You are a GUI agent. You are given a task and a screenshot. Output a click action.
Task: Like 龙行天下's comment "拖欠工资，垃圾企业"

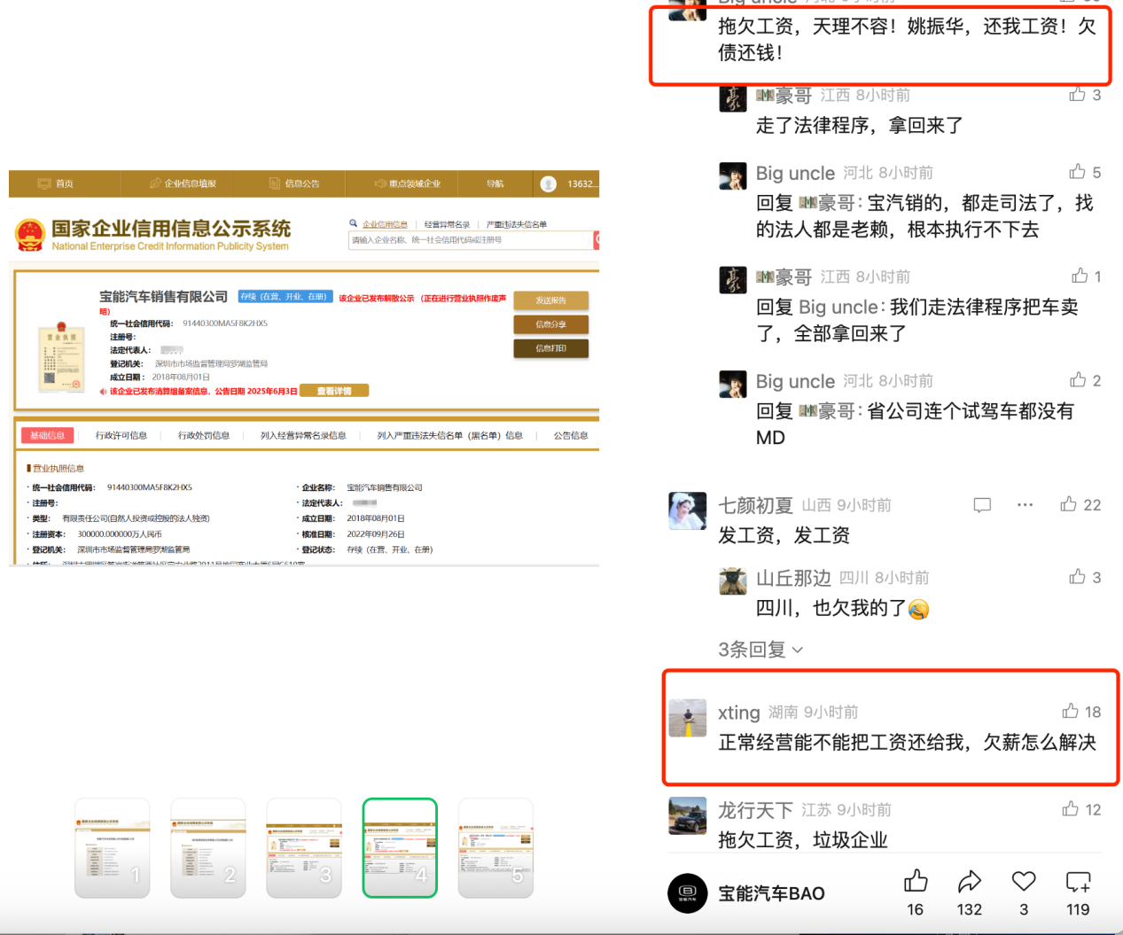1071,808
